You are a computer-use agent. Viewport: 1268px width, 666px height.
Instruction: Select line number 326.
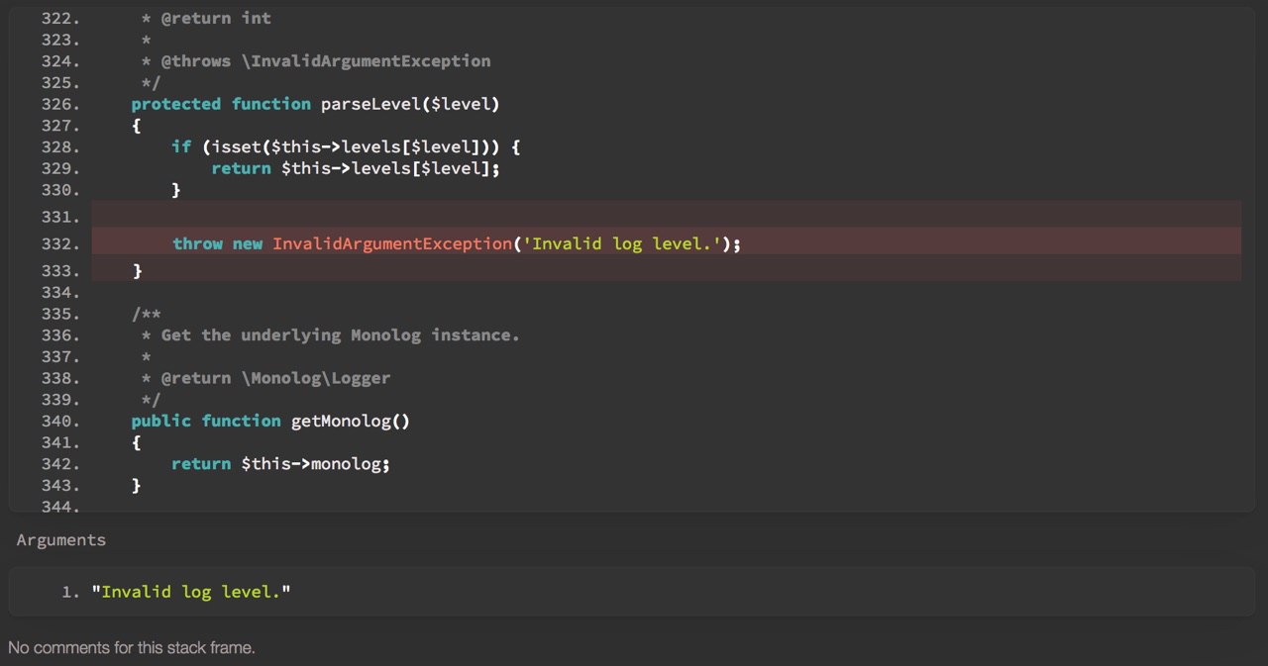pos(59,105)
